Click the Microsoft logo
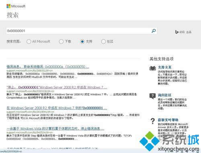201x153 pixels. tap(16, 6)
